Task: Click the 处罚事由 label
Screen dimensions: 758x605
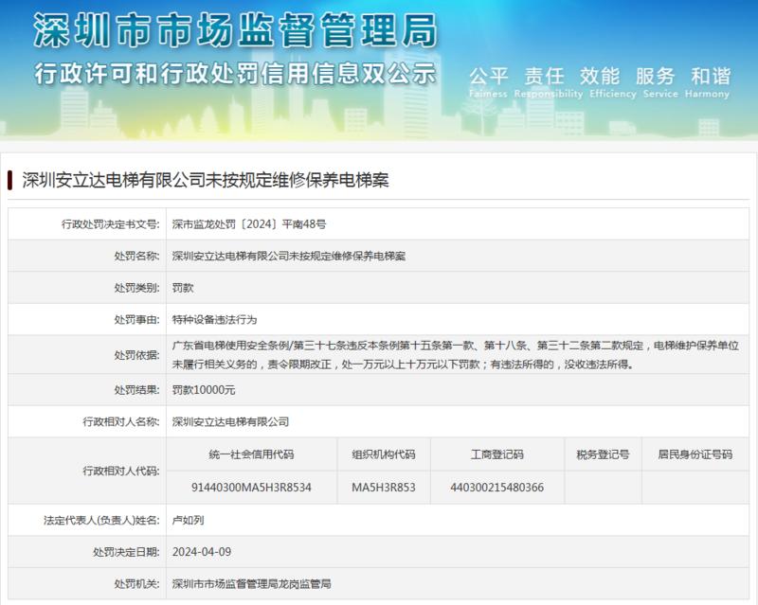Action: 136,319
